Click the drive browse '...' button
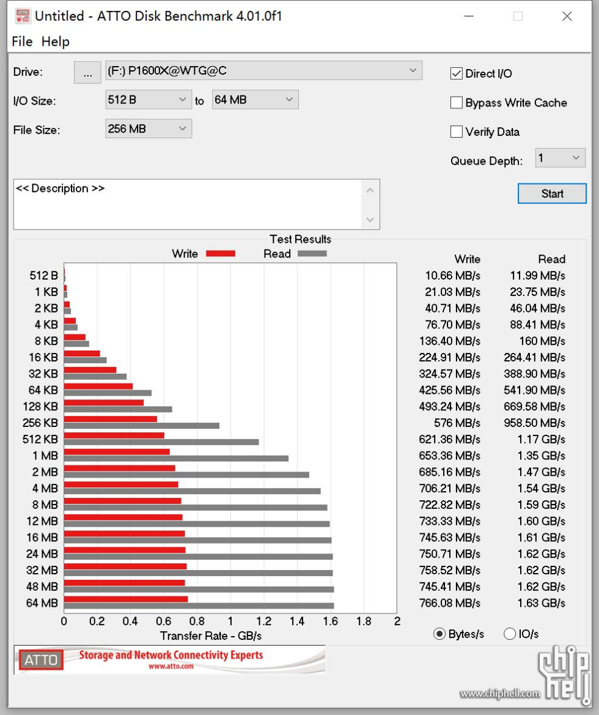Image resolution: width=599 pixels, height=715 pixels. click(x=87, y=72)
